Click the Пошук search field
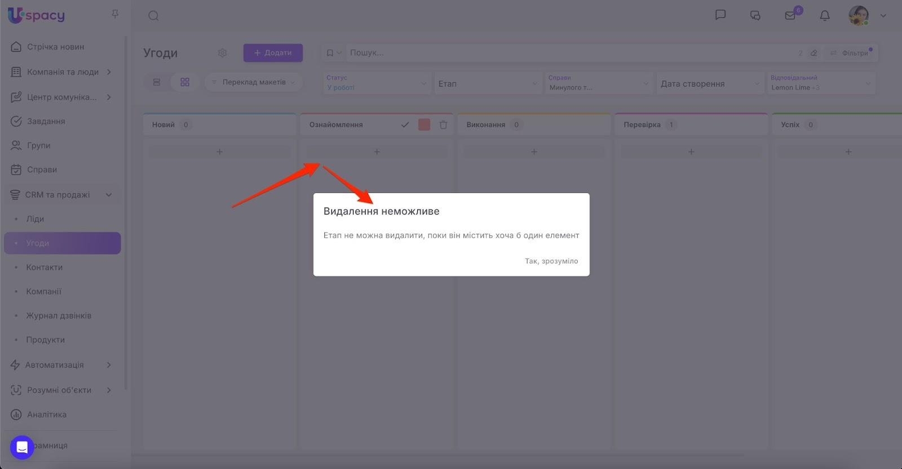 click(x=569, y=53)
